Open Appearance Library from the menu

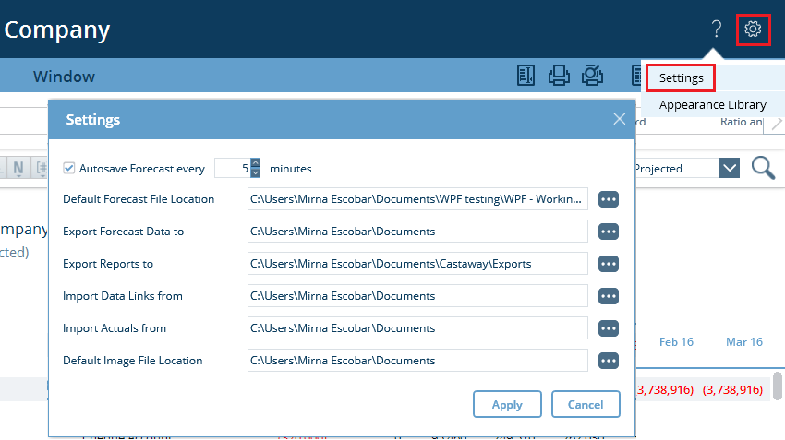[x=712, y=105]
